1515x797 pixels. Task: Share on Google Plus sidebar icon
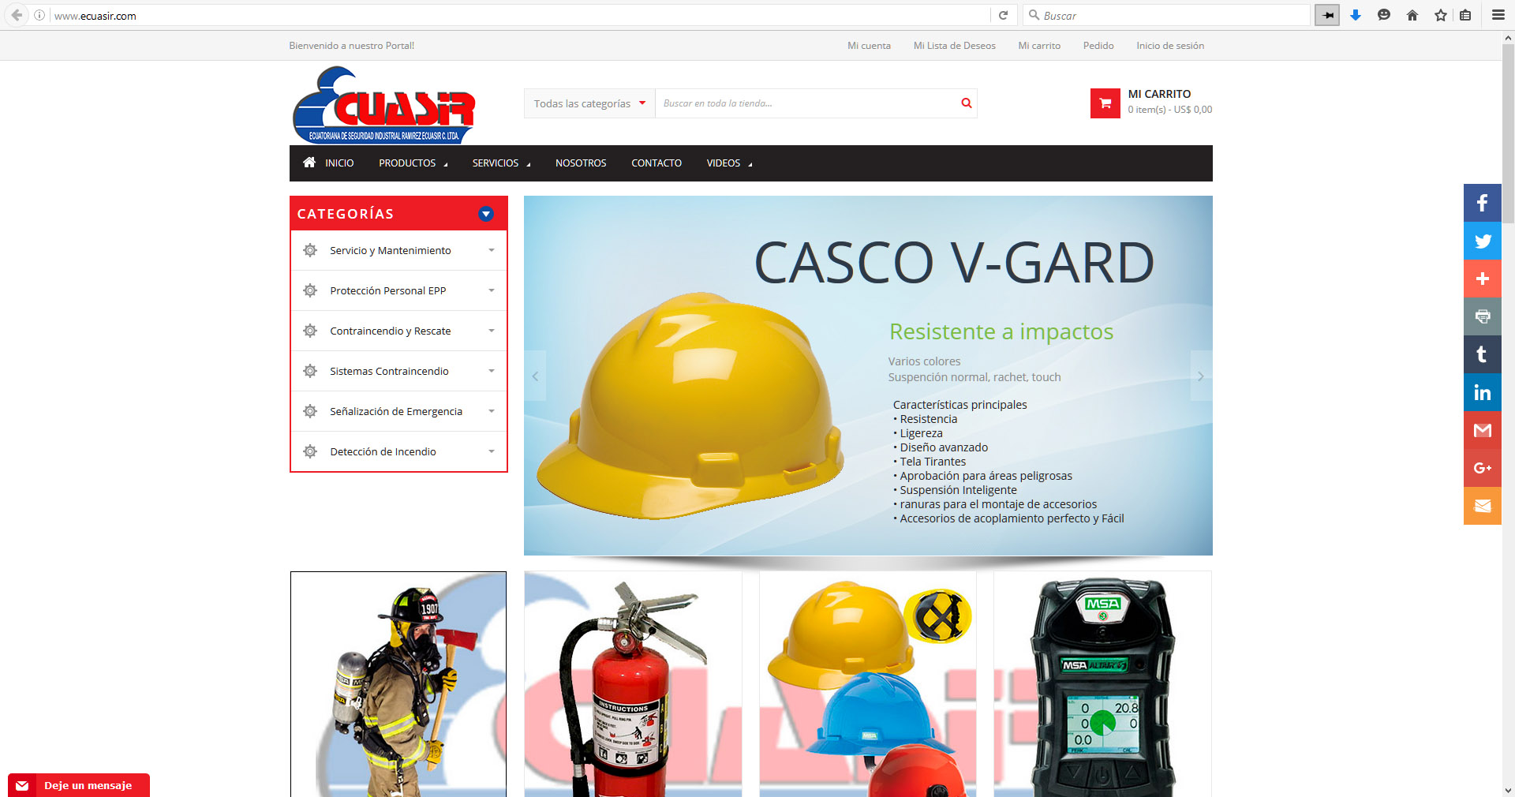pyautogui.click(x=1483, y=468)
